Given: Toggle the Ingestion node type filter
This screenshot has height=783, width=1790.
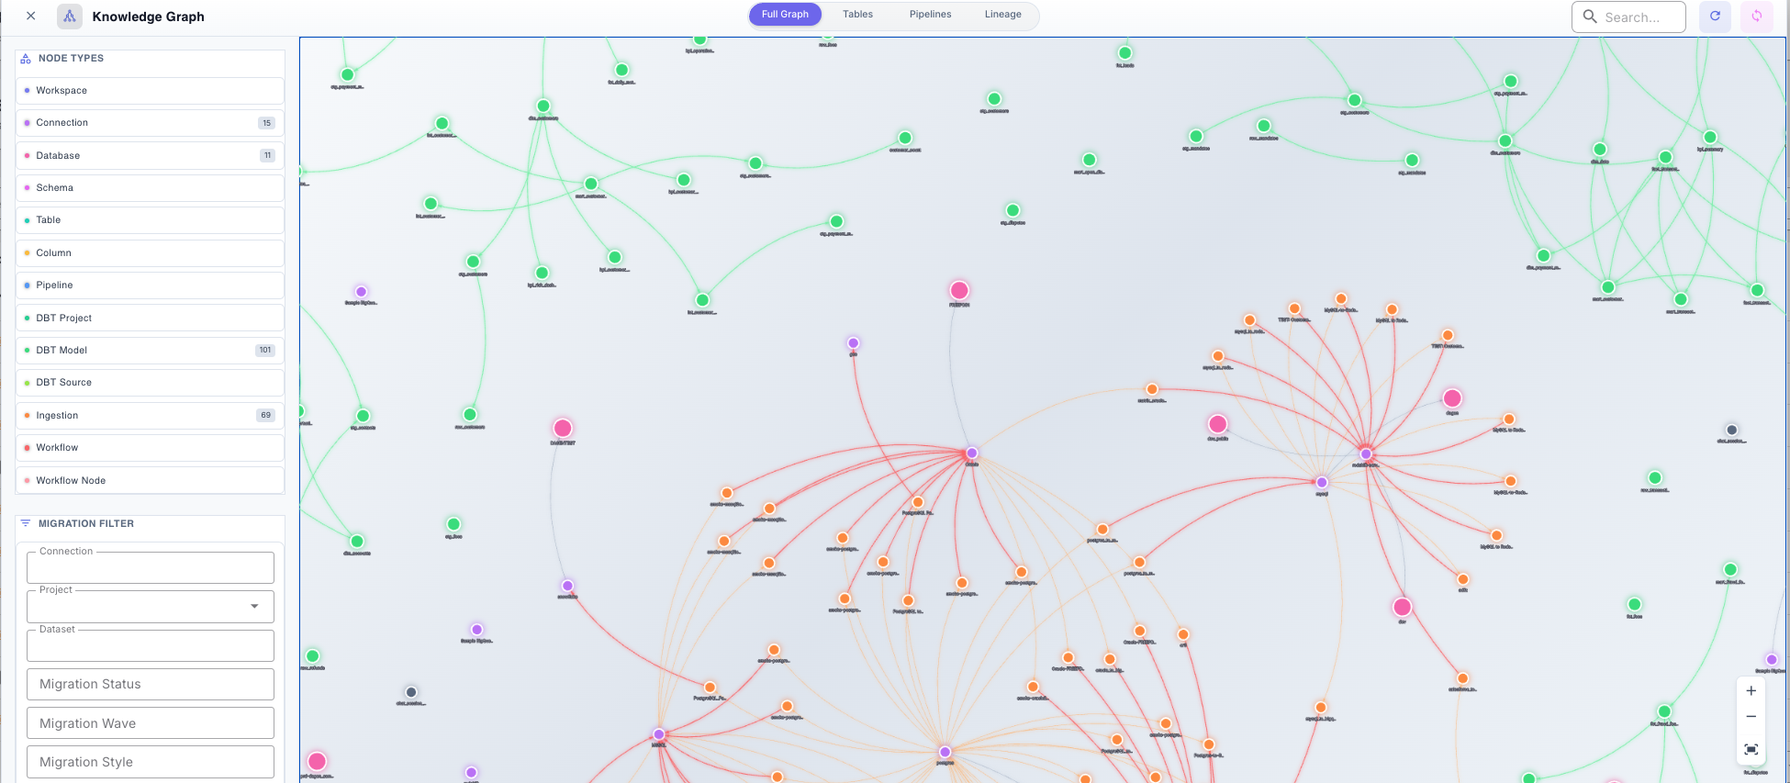Looking at the screenshot, I should (x=150, y=416).
